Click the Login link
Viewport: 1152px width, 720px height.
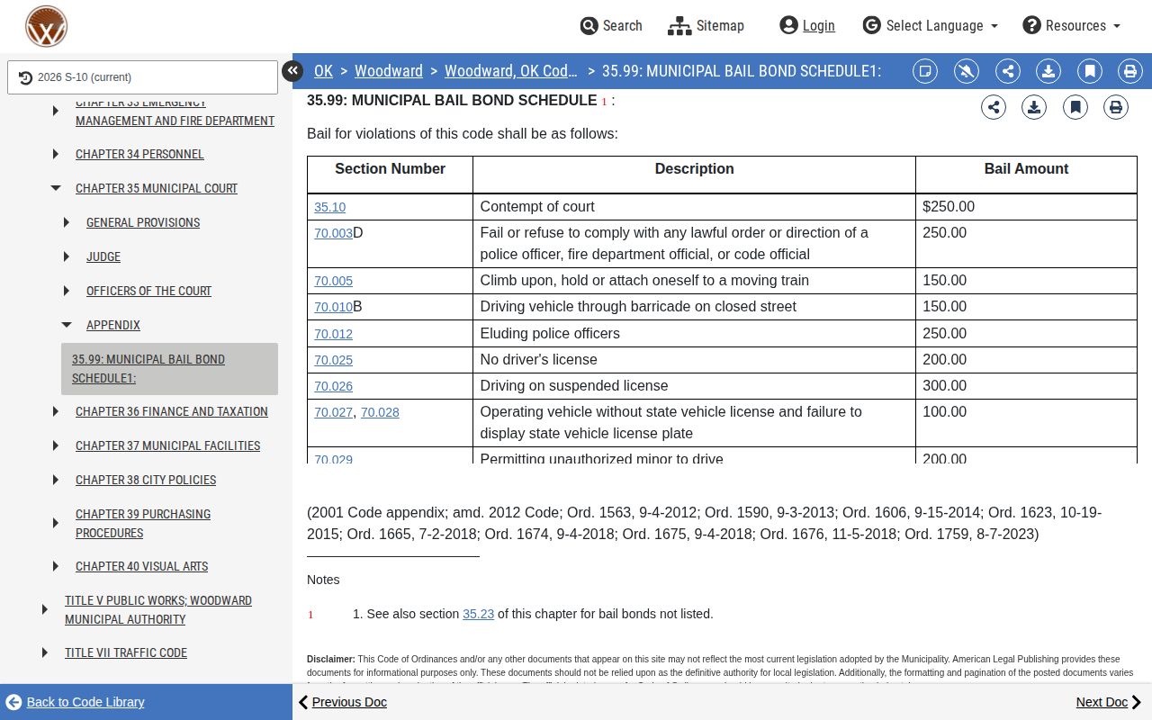pyautogui.click(x=807, y=25)
